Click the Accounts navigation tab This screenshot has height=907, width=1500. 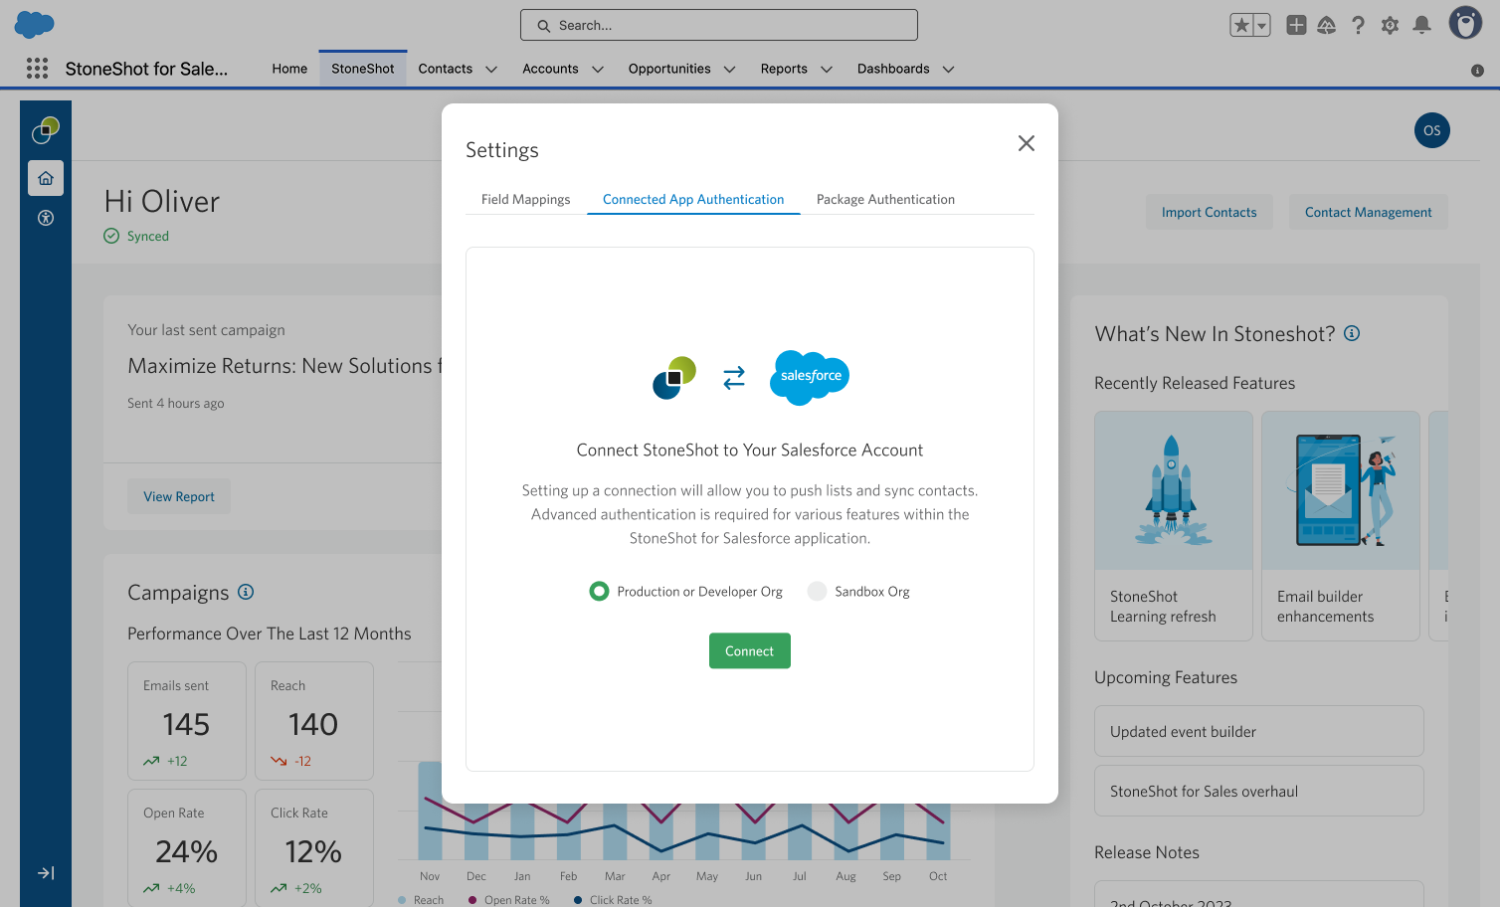pyautogui.click(x=550, y=69)
